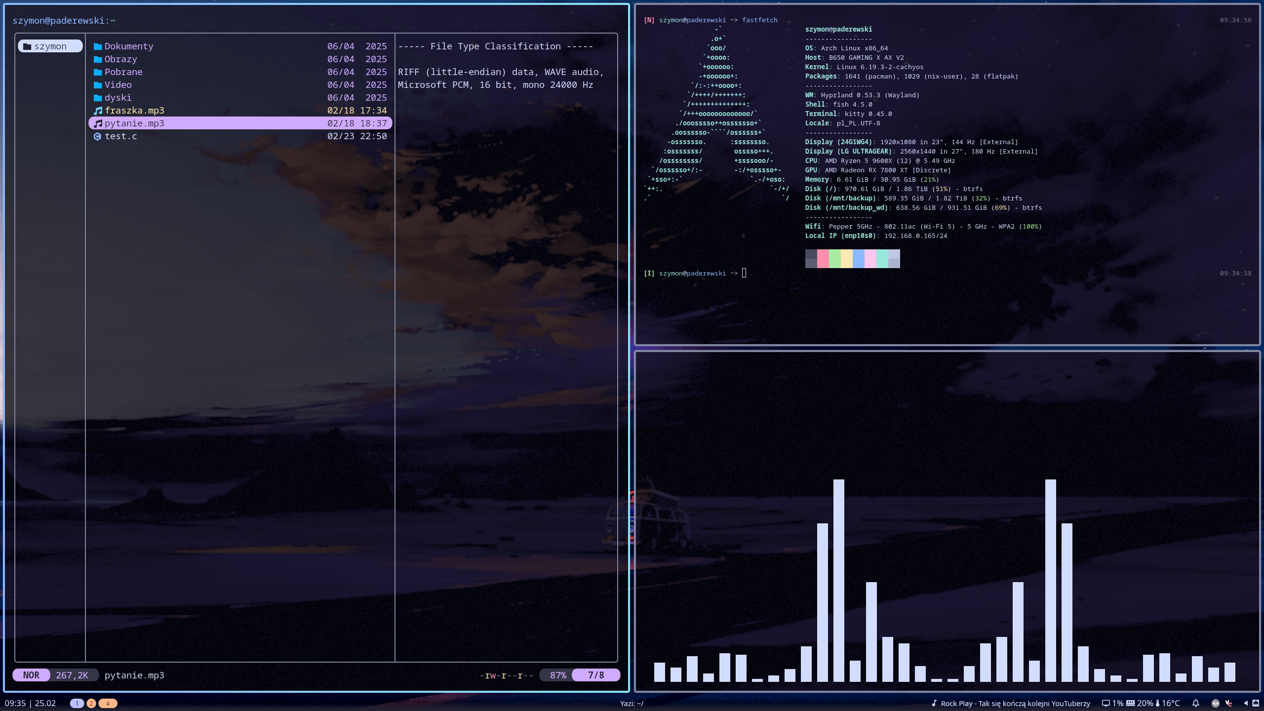The width and height of the screenshot is (1264, 711).
Task: Click the 7/8 position indicator
Action: (596, 675)
